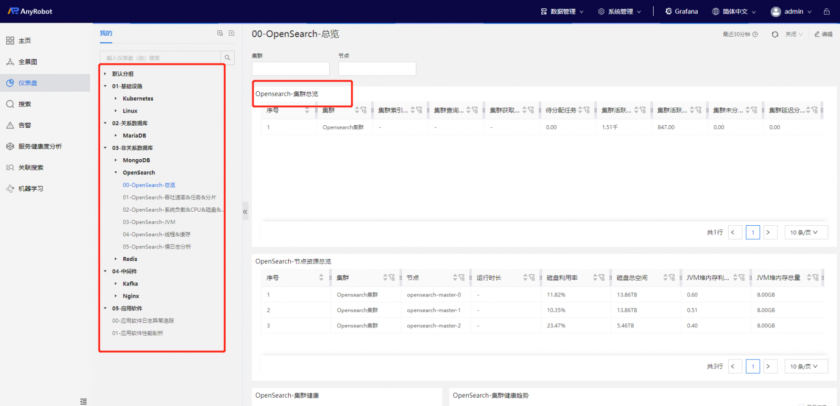Sort the 集群延迟分 column
The width and height of the screenshot is (840, 406).
click(808, 110)
